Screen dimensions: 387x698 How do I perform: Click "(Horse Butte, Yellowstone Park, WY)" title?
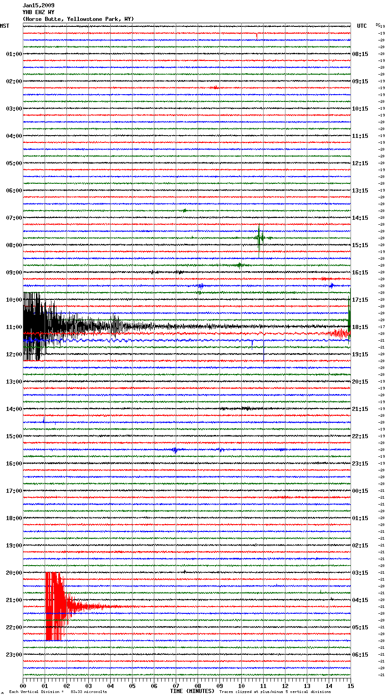78,19
